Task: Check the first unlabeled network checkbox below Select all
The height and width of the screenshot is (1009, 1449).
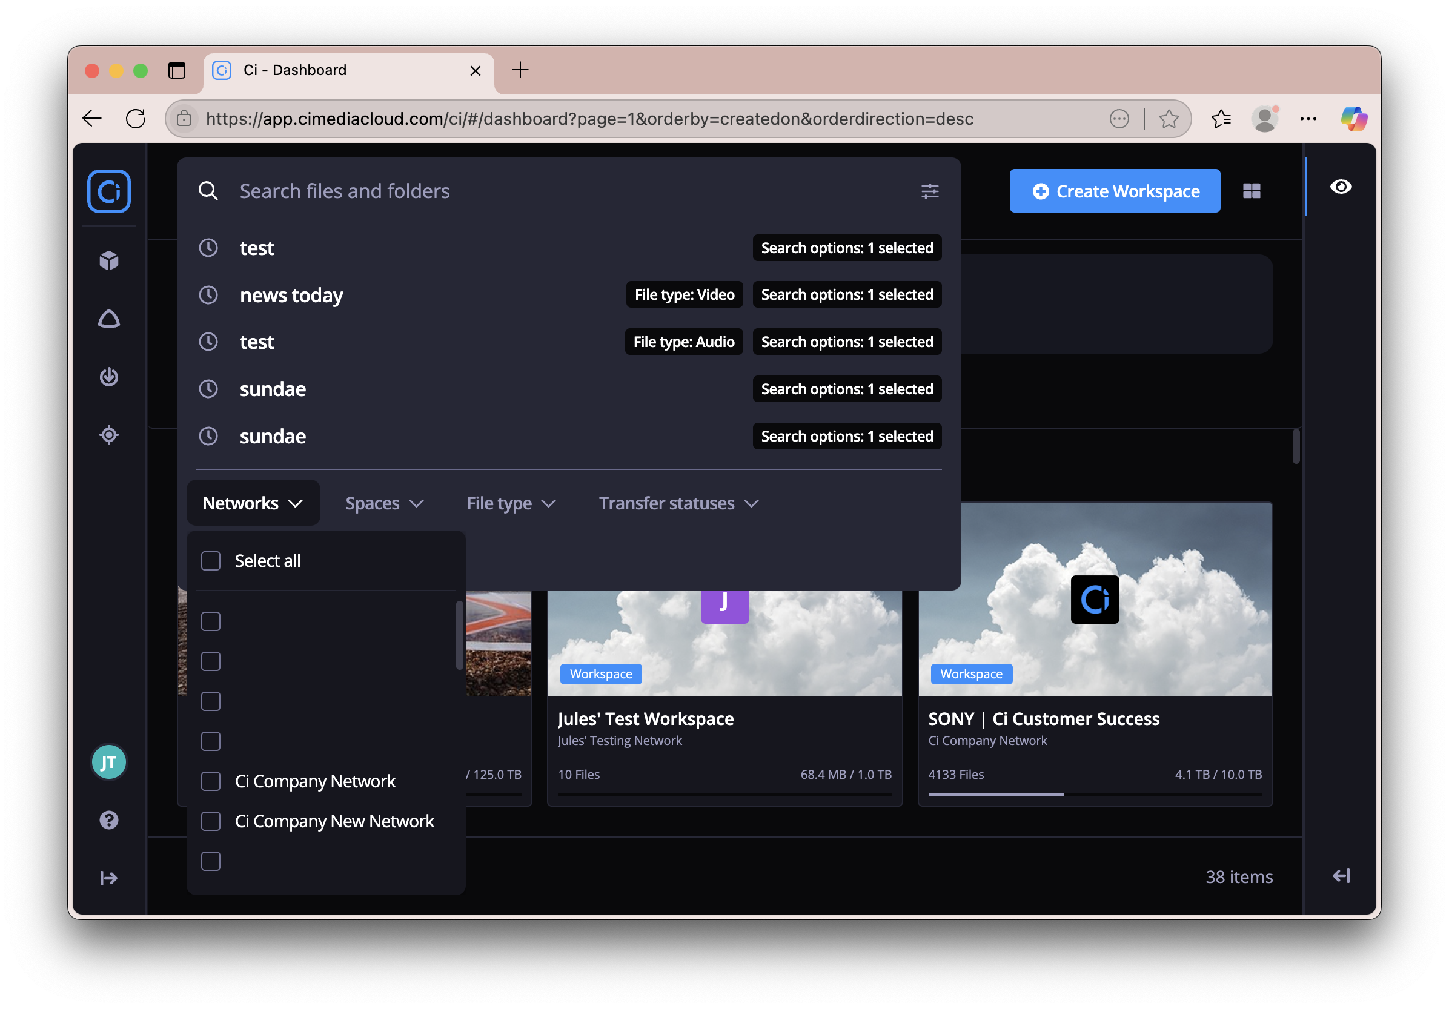Action: [x=211, y=621]
